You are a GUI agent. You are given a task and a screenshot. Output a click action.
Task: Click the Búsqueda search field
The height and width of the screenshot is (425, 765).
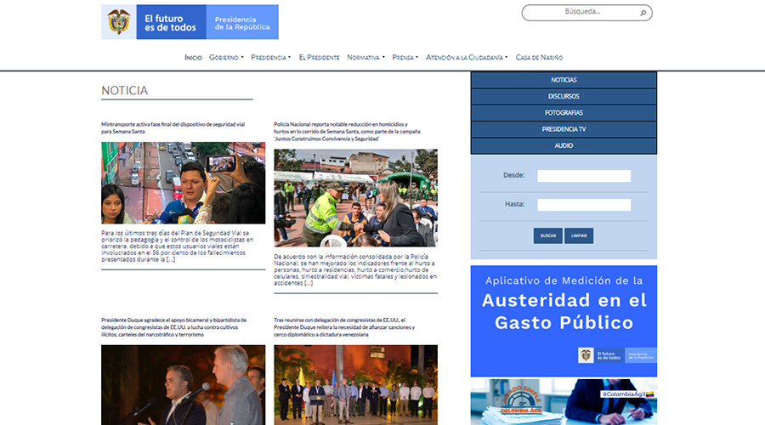coord(586,13)
